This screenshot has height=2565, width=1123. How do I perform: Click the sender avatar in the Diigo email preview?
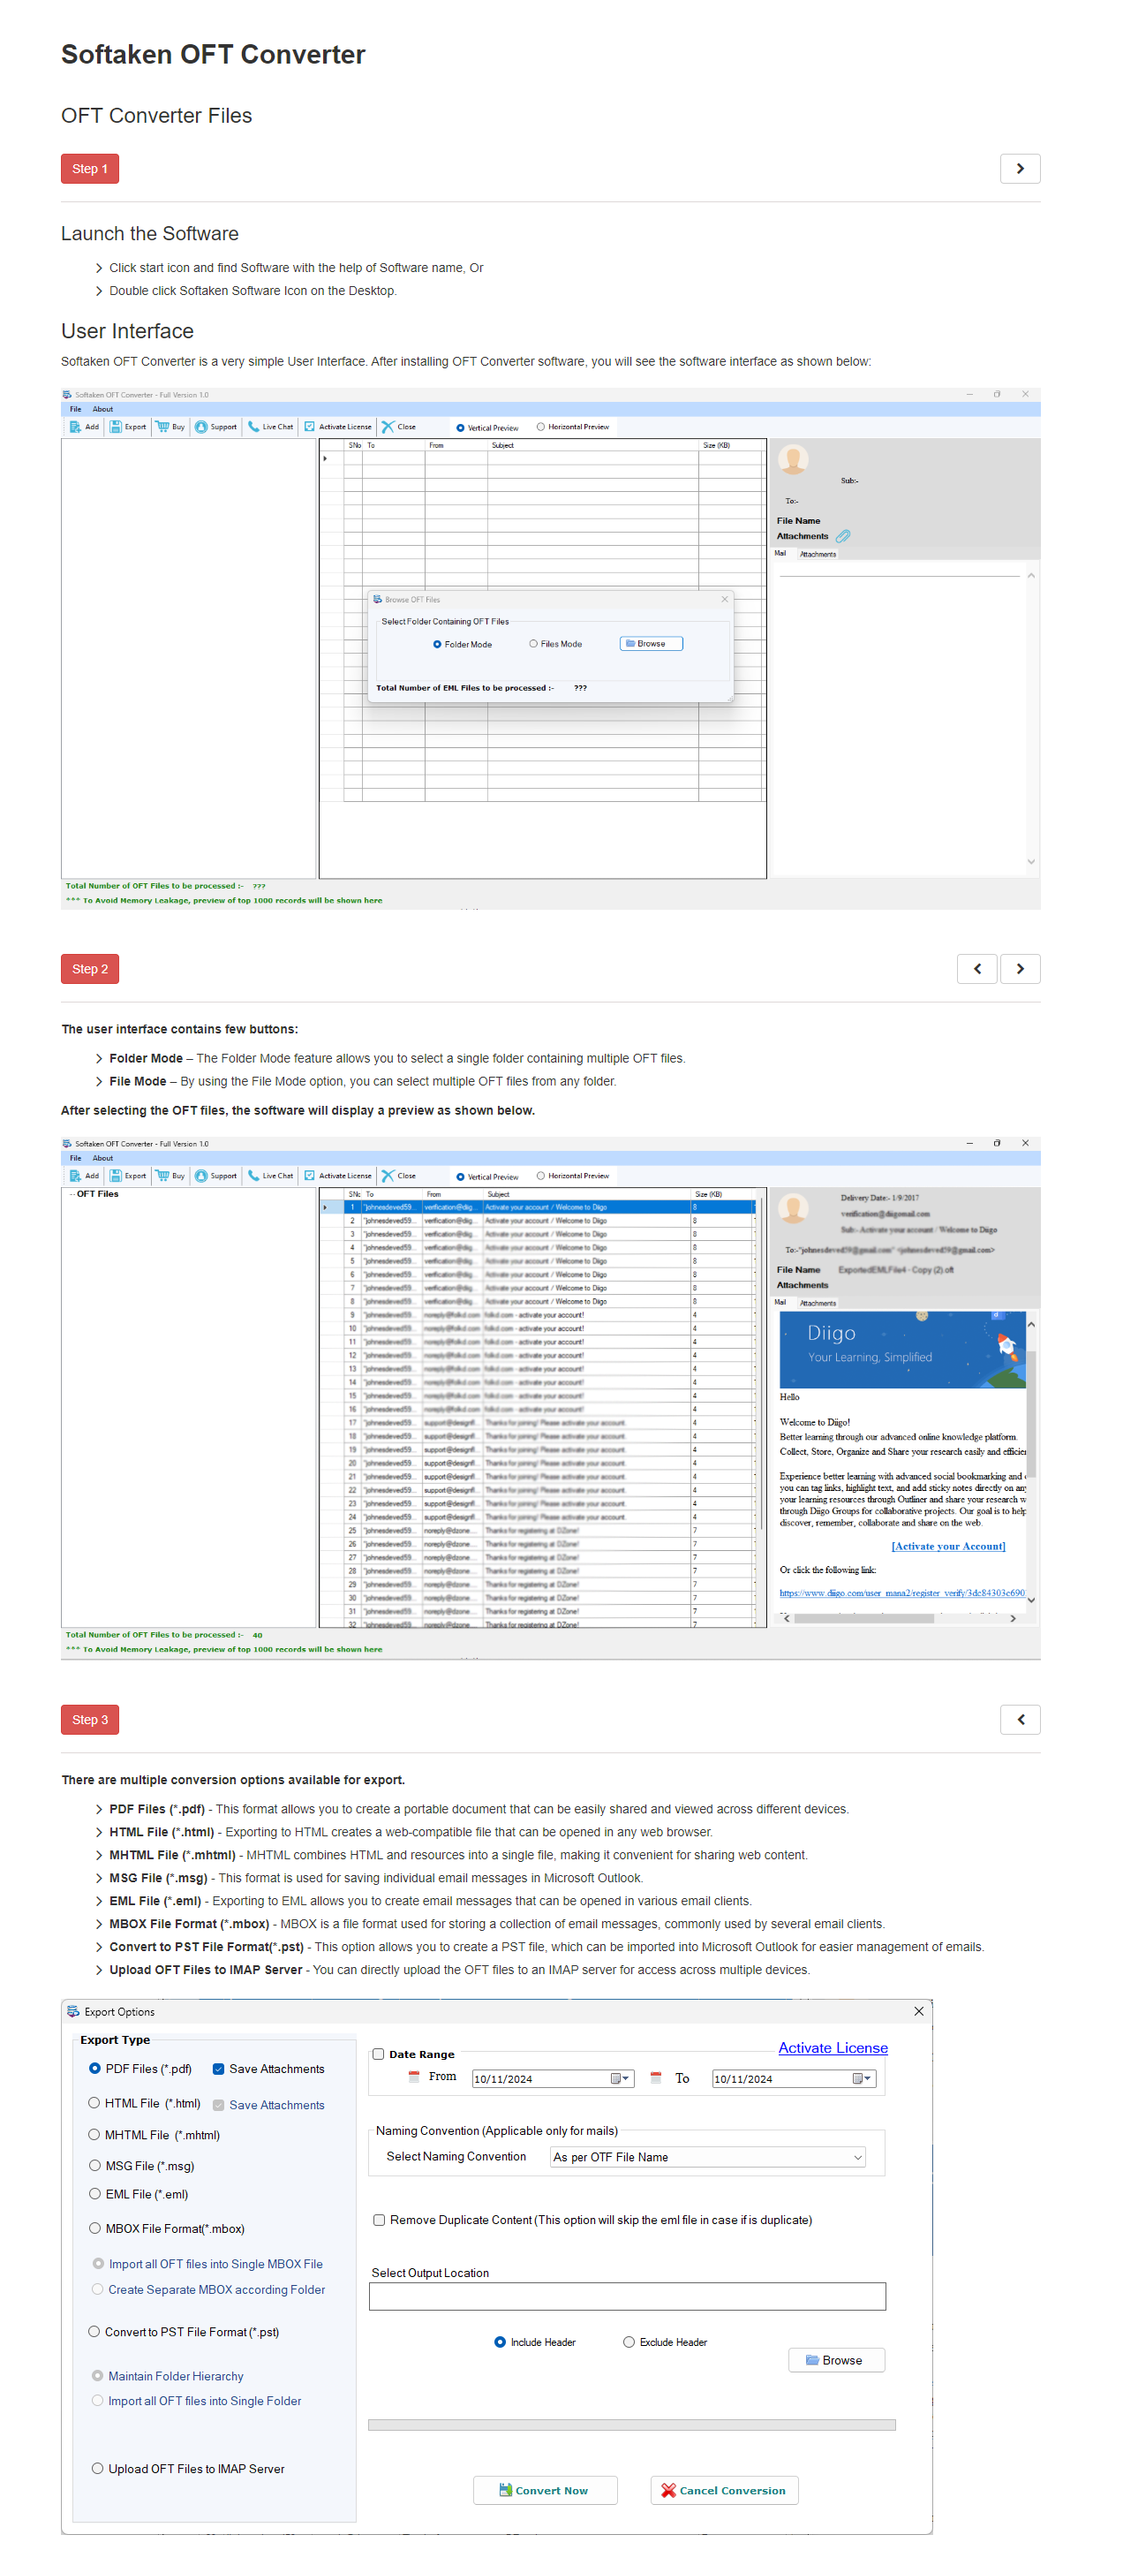793,1207
